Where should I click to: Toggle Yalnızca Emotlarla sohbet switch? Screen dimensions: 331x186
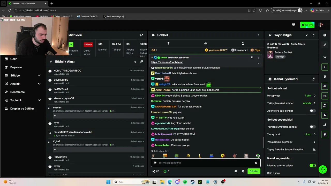click(x=313, y=127)
